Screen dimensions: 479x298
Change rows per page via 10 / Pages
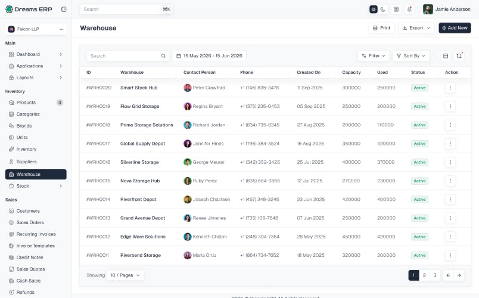125,275
